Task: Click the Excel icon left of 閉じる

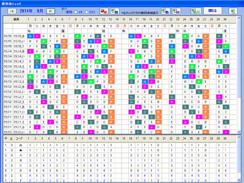Action: (196, 11)
